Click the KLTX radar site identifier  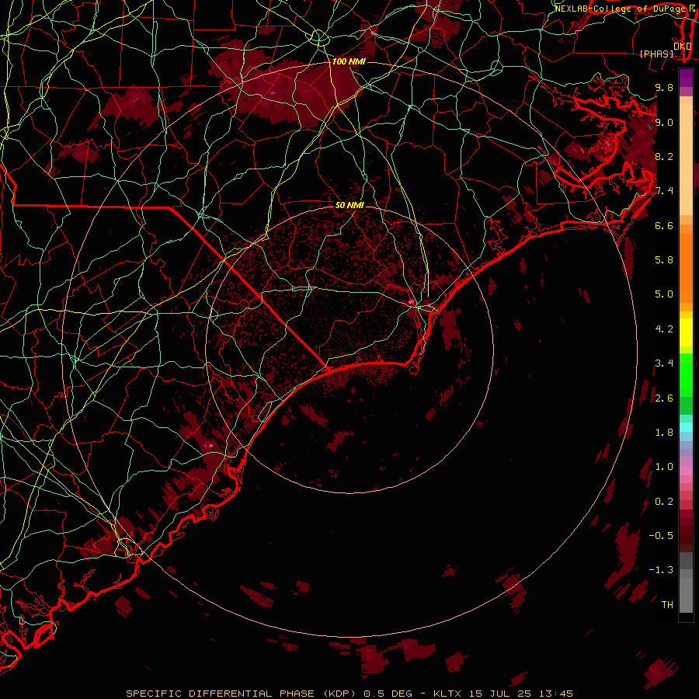447,694
